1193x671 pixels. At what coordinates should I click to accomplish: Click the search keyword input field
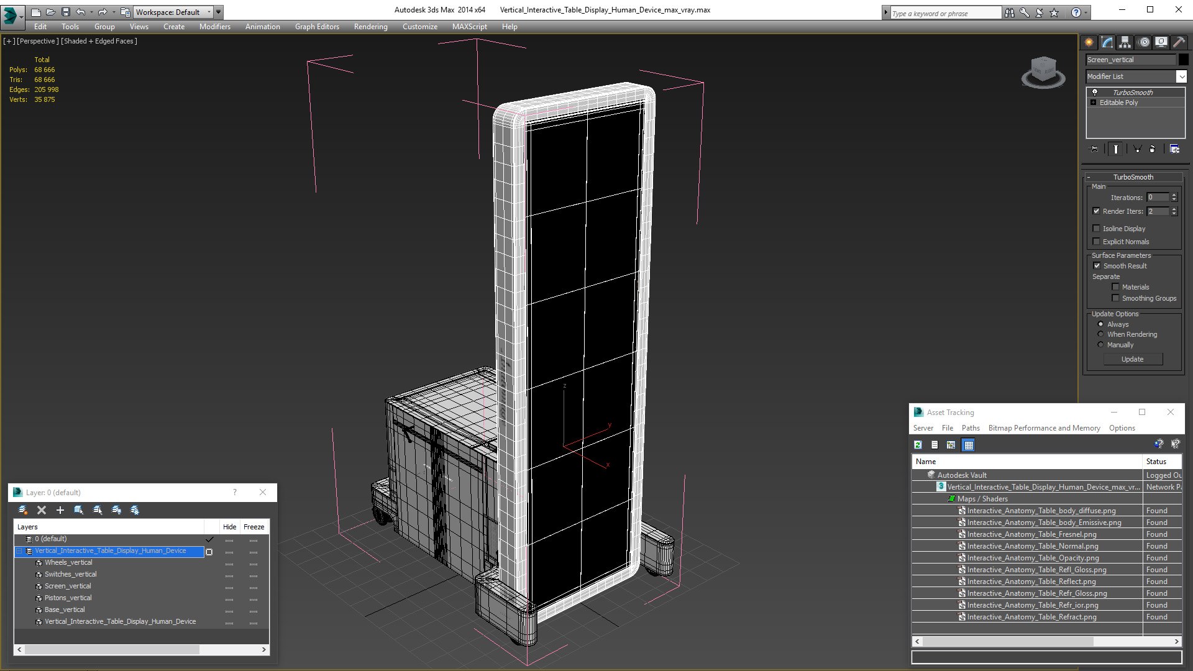point(944,13)
